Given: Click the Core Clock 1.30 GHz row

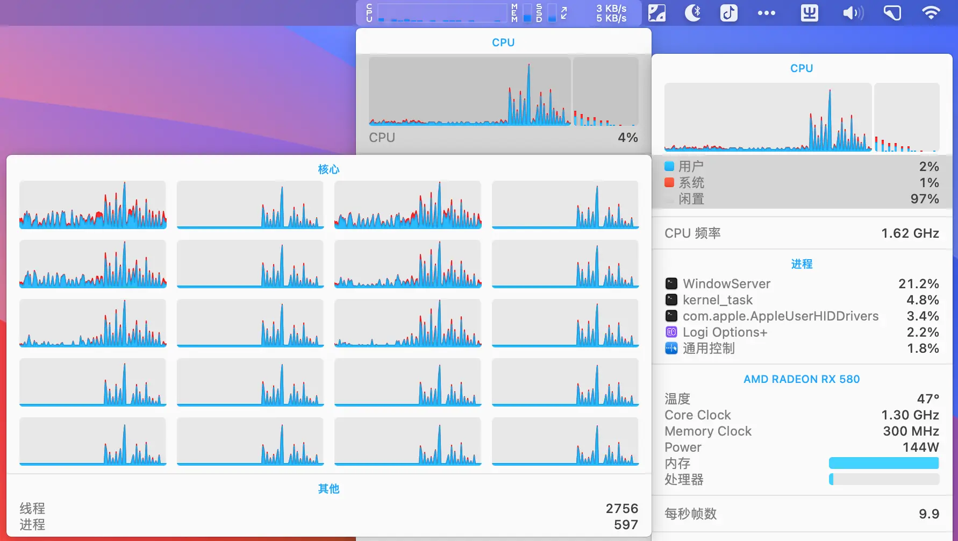Looking at the screenshot, I should (x=802, y=415).
